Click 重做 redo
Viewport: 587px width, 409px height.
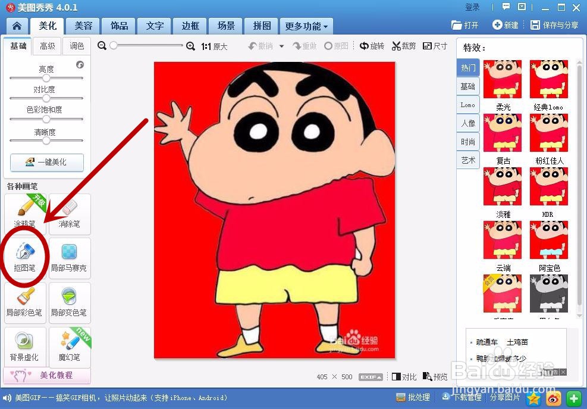pos(305,46)
